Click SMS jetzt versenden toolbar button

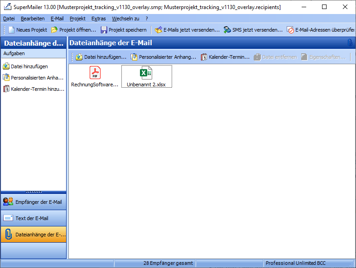(253, 30)
